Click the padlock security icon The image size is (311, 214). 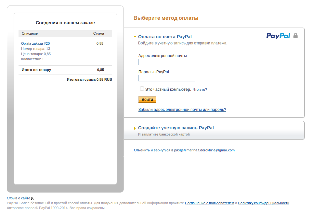coord(295,36)
